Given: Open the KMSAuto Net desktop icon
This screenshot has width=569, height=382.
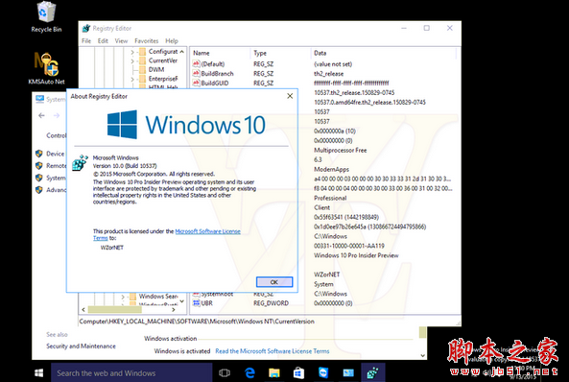Looking at the screenshot, I should (46, 68).
